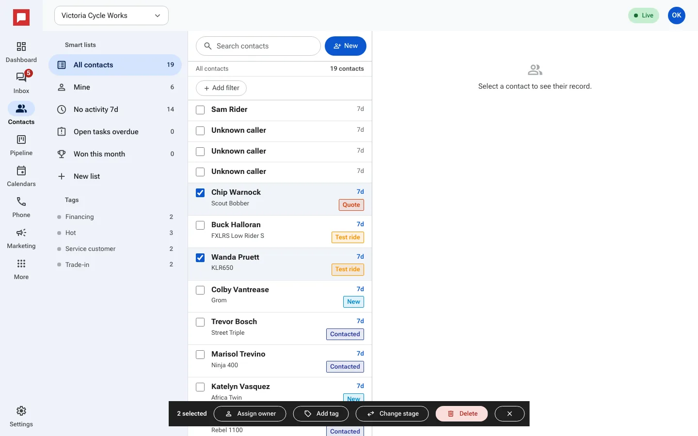
Task: Create a New contact
Action: click(x=346, y=46)
